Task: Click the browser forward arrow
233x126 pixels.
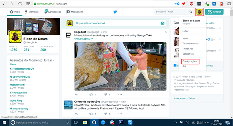Action: click(12, 4)
